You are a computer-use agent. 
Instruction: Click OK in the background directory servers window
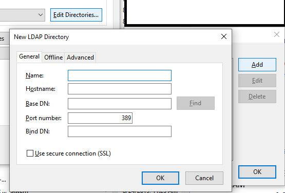click(x=257, y=172)
